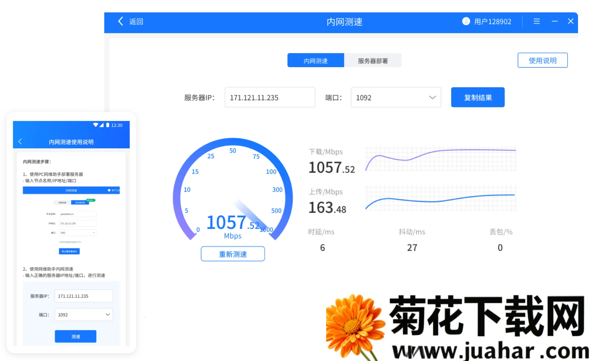Click the user avatar in the mockup's blue header
Screen dimensions: 593x361
[x=109, y=190]
